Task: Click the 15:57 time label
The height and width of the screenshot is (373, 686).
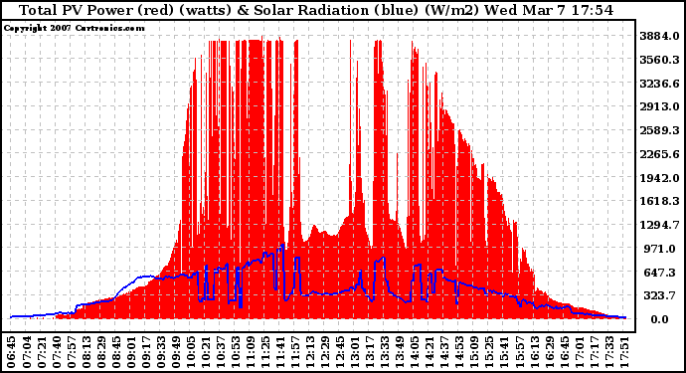Action: click(x=518, y=352)
